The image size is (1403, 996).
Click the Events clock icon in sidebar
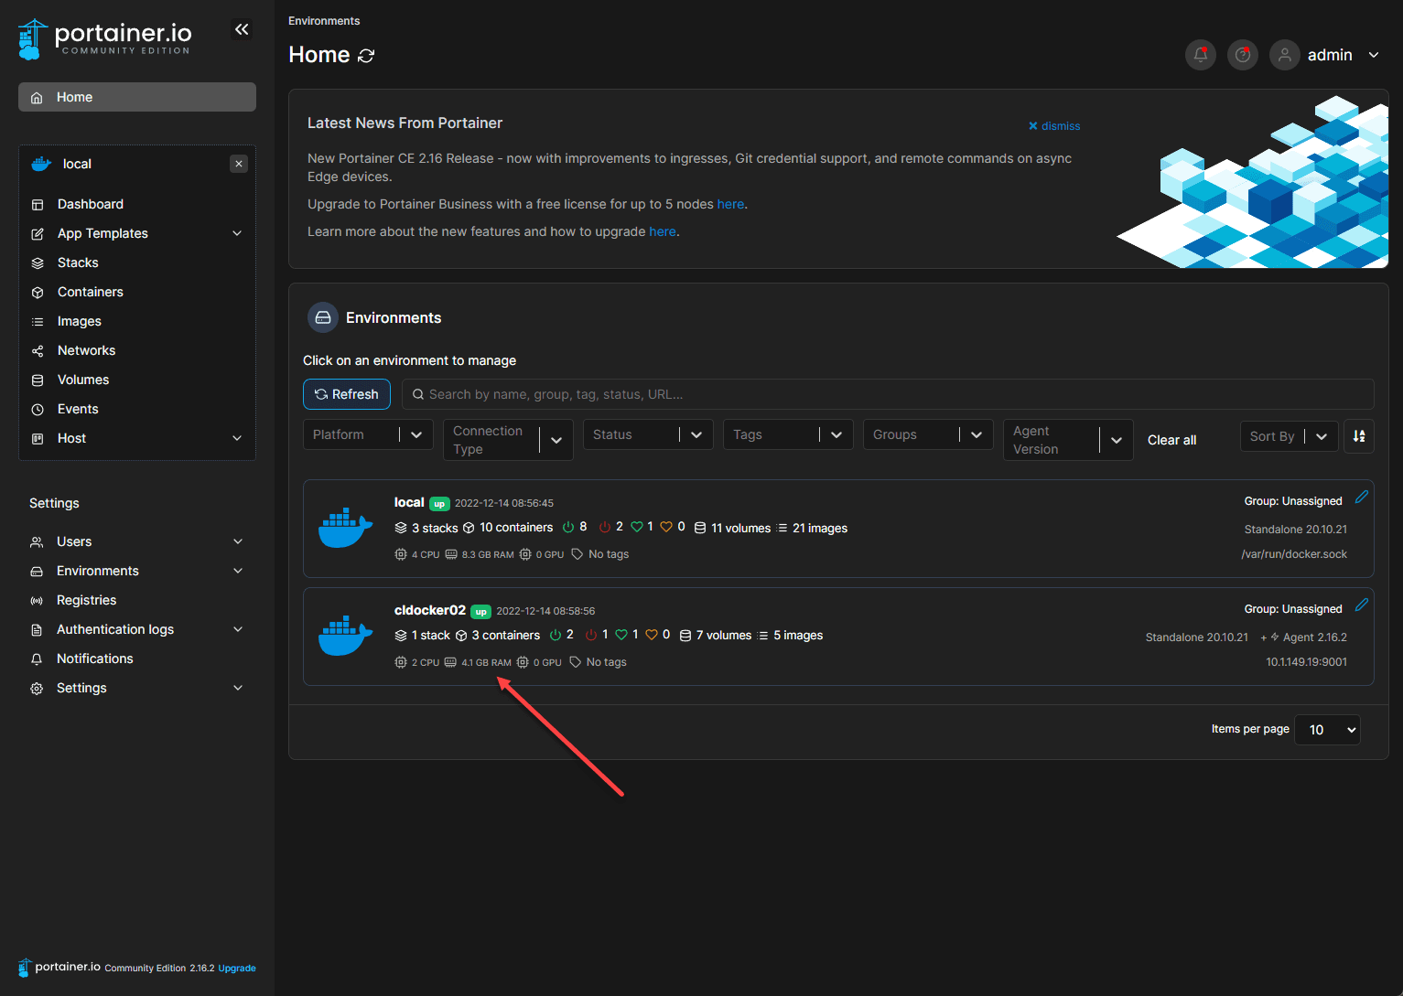[x=38, y=409]
